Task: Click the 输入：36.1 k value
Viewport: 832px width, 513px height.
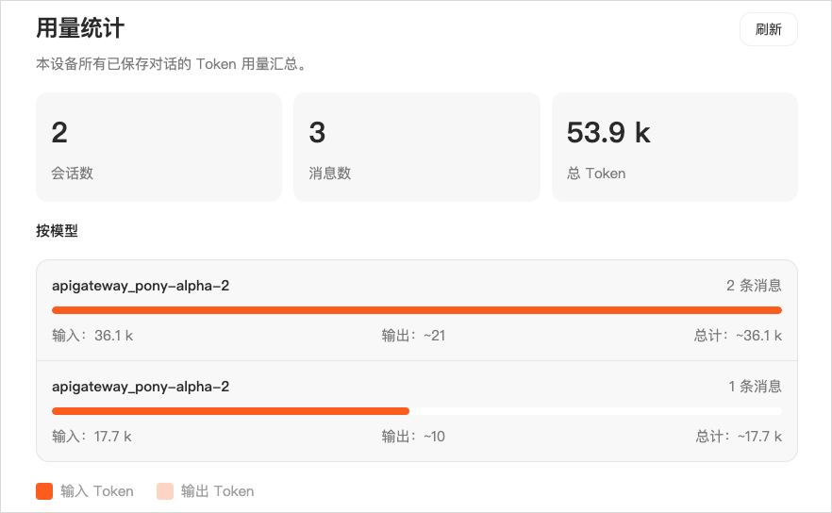Action: (92, 335)
